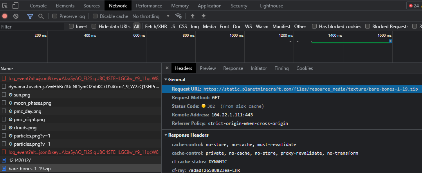422x173 pixels.
Task: Open the Application tab
Action: [210, 5]
